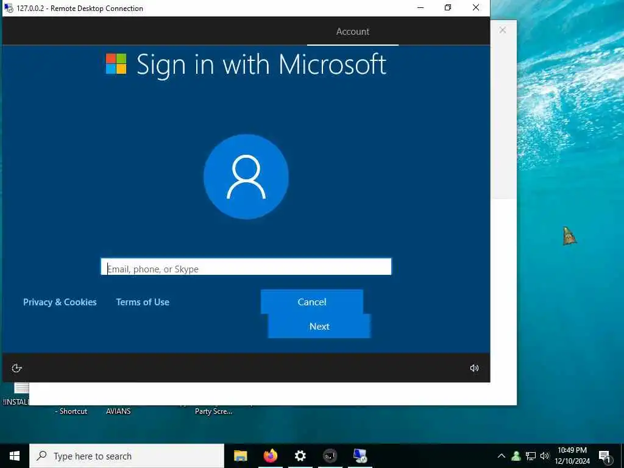Select the Account tab

[353, 32]
